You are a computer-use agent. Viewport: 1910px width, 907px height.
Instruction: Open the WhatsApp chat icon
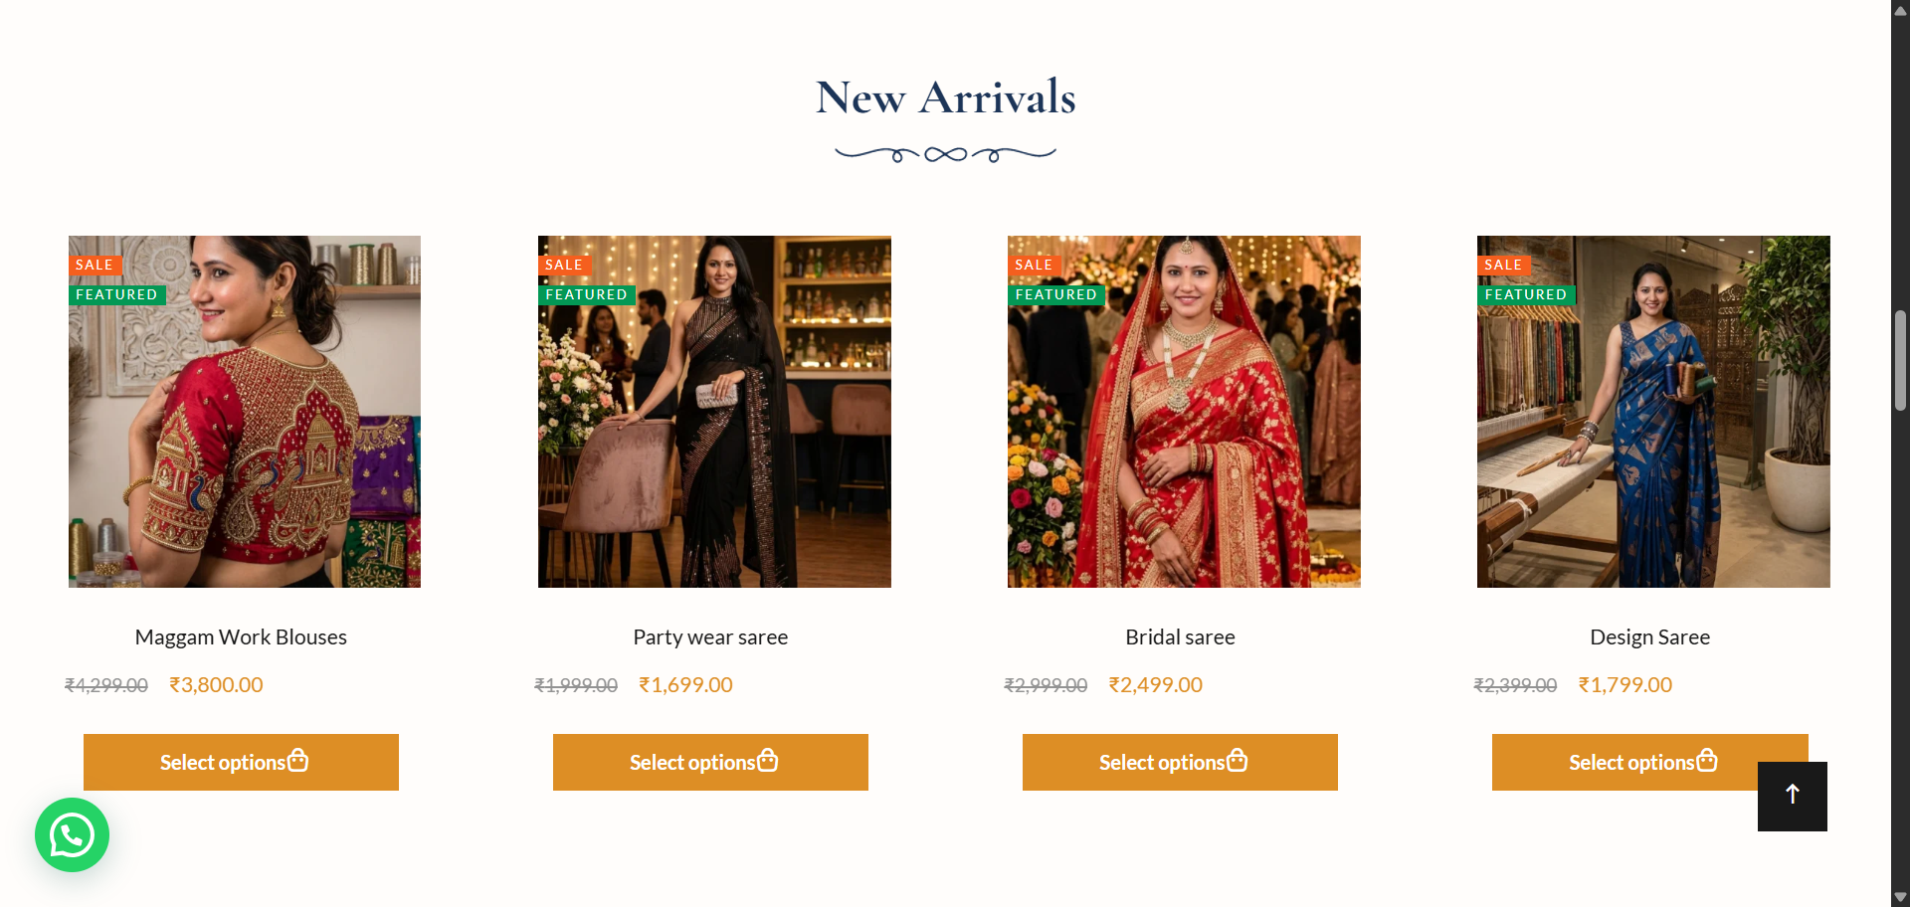tap(72, 835)
